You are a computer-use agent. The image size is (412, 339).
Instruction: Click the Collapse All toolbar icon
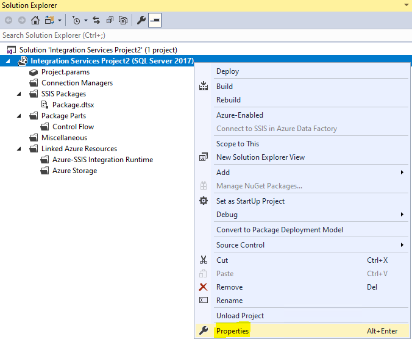[110, 20]
